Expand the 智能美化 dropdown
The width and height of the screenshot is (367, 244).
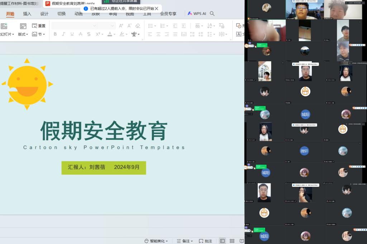(156, 241)
